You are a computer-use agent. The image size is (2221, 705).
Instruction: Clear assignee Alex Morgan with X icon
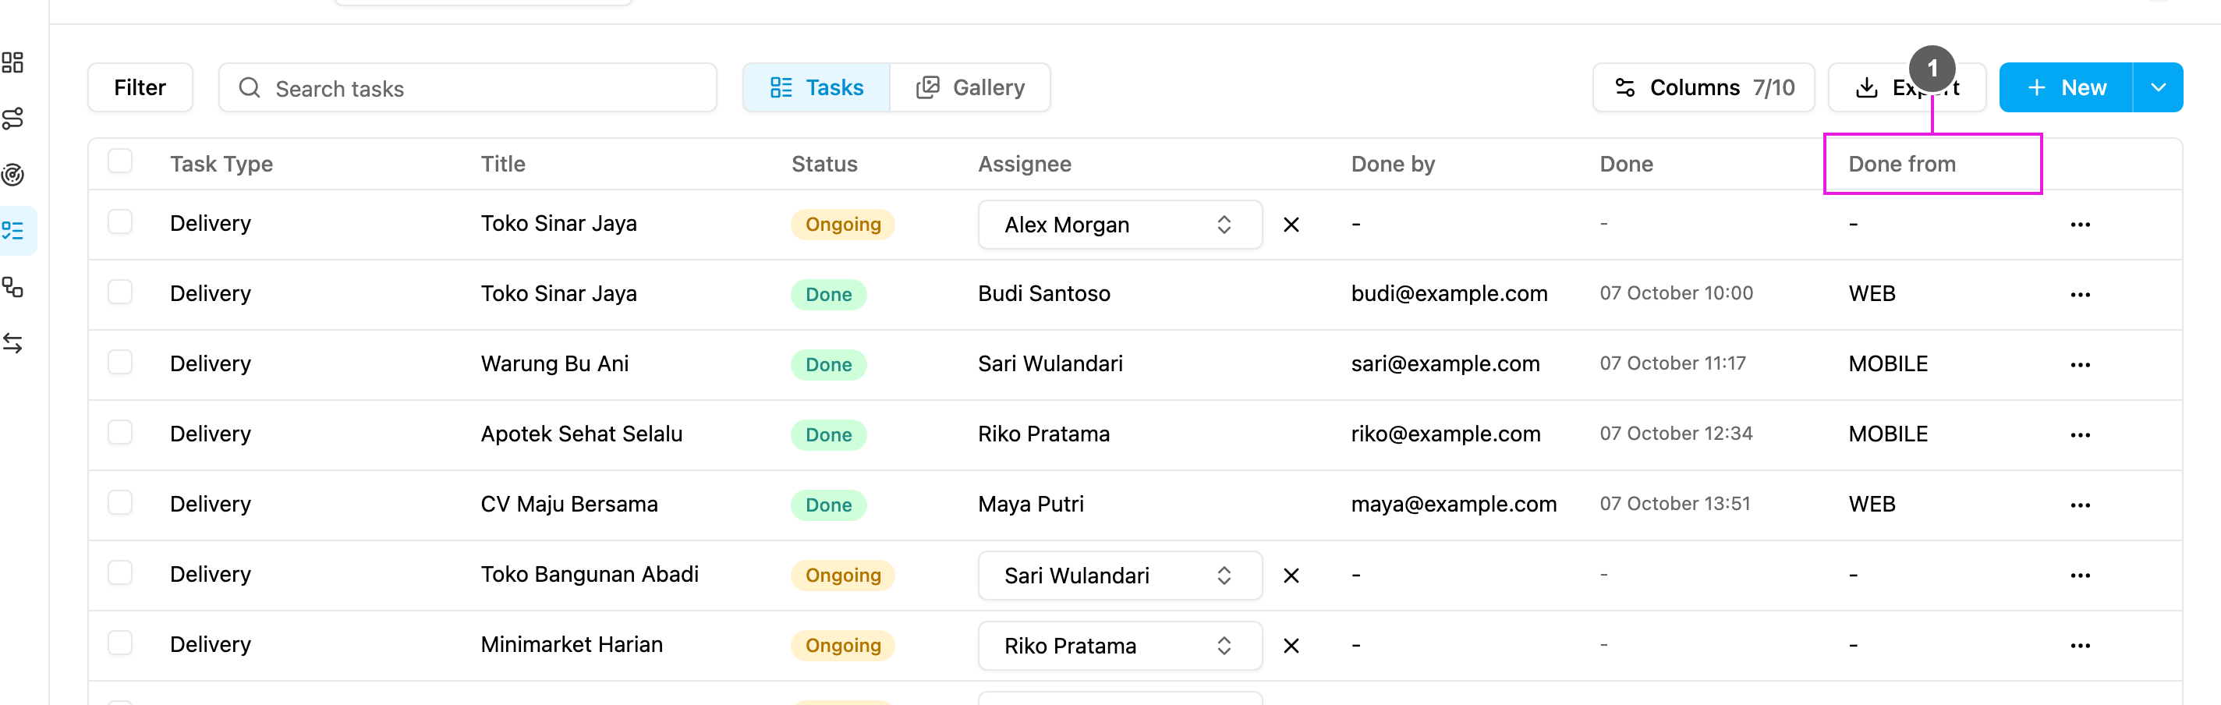pos(1291,225)
